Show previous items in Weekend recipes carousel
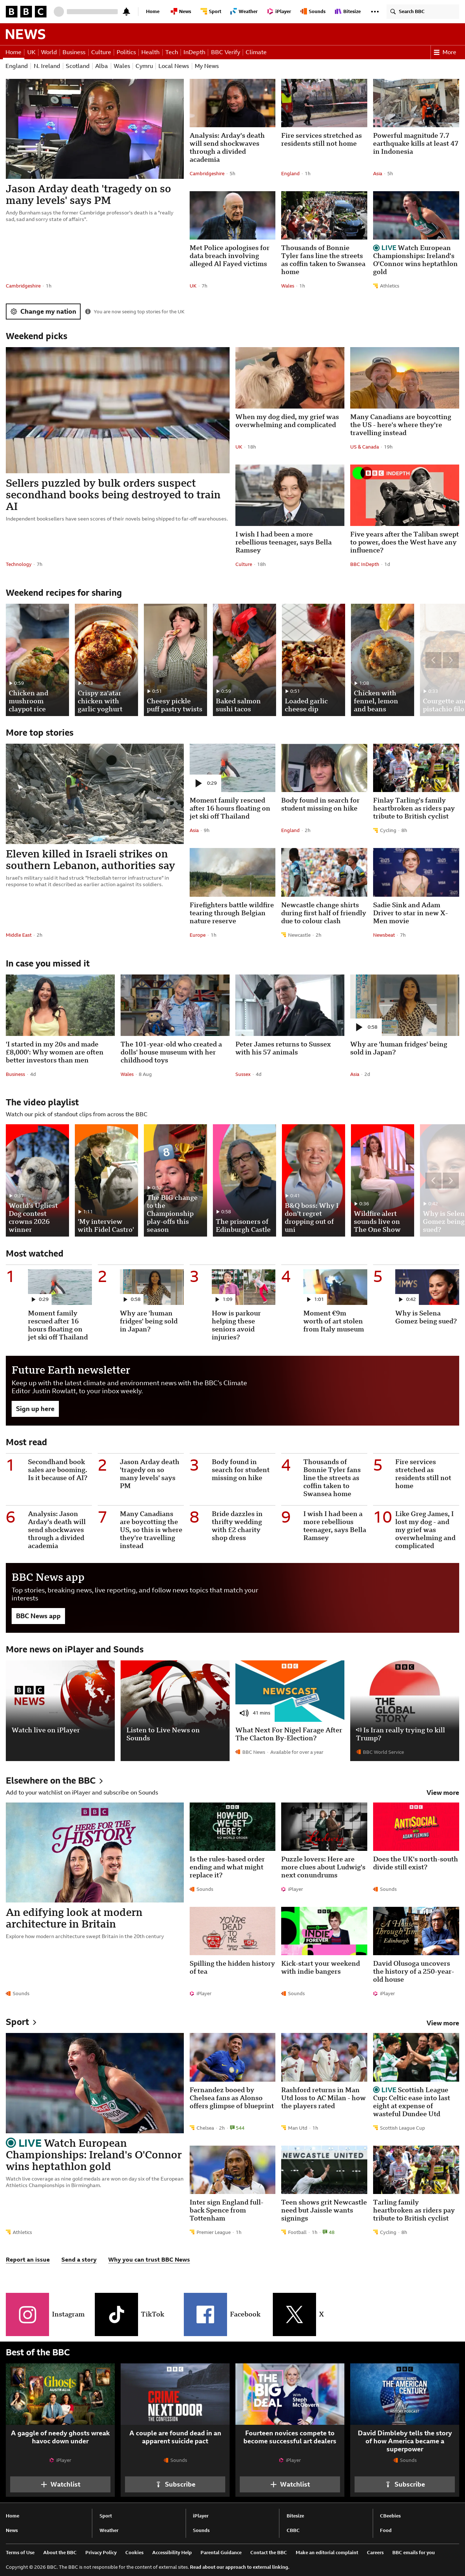Screen dimensions: 465x2576 point(433,660)
